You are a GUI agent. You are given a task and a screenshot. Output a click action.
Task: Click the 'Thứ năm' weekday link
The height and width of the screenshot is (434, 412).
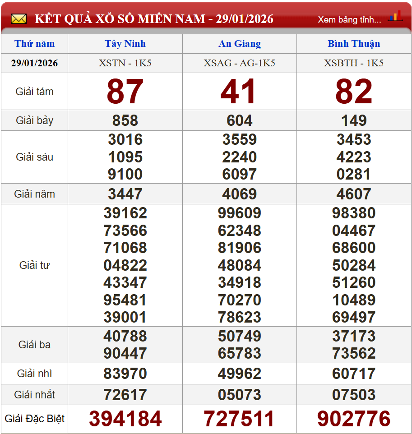[x=34, y=44]
